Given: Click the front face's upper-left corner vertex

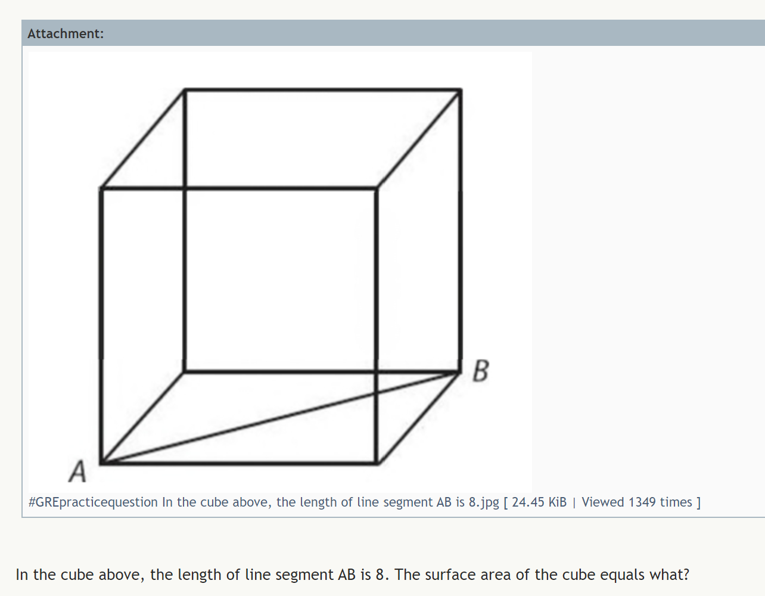Looking at the screenshot, I should point(101,189).
